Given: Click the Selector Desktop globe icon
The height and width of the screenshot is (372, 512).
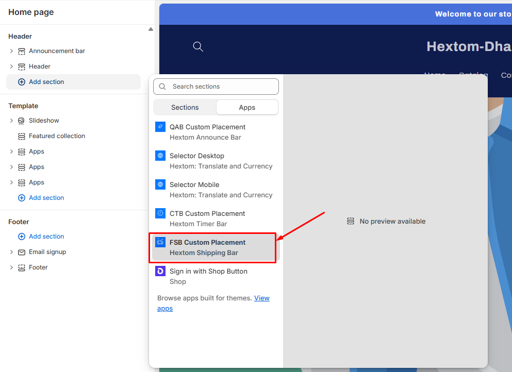Looking at the screenshot, I should (160, 156).
